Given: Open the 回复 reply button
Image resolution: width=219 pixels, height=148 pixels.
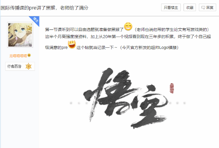Looking at the screenshot, I should coord(207,8).
